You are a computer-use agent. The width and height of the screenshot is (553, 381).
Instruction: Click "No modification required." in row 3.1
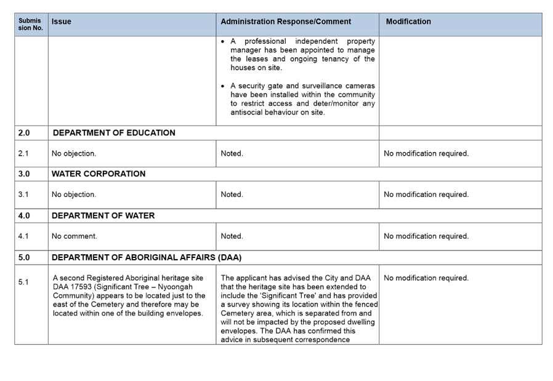426,195
